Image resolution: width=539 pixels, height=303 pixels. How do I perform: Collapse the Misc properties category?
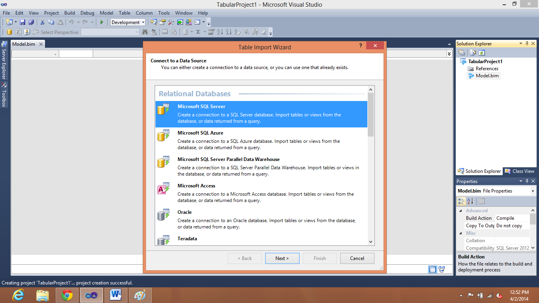460,233
